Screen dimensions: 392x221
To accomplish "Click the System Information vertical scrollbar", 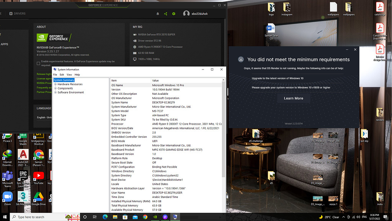I will tap(224, 129).
